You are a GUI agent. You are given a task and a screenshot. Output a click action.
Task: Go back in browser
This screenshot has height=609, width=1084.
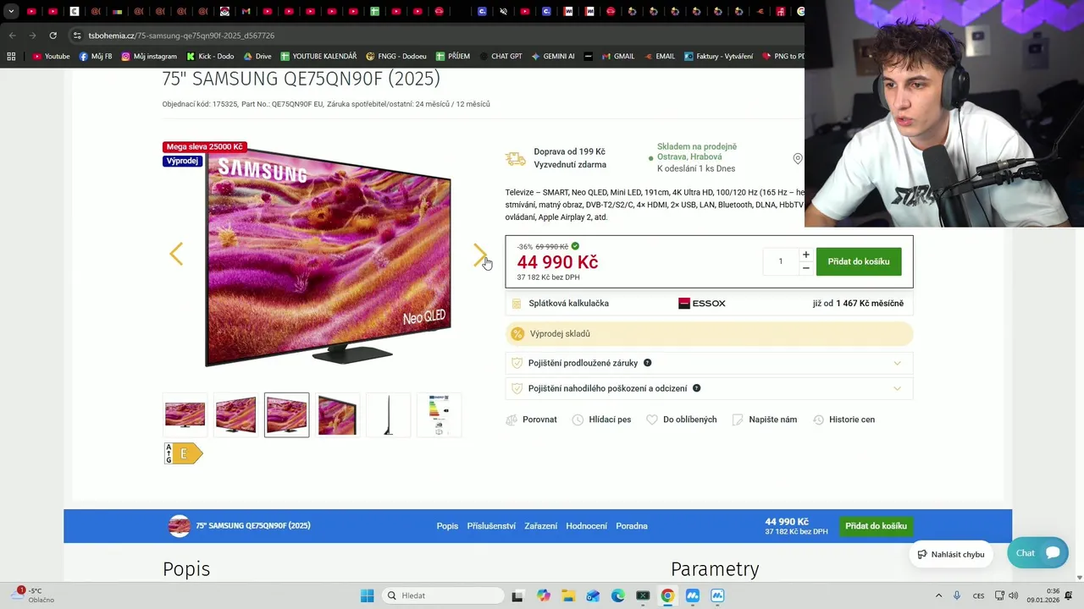12,36
